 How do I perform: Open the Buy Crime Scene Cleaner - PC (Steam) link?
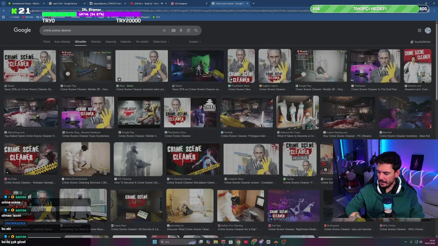pyautogui.click(x=347, y=136)
